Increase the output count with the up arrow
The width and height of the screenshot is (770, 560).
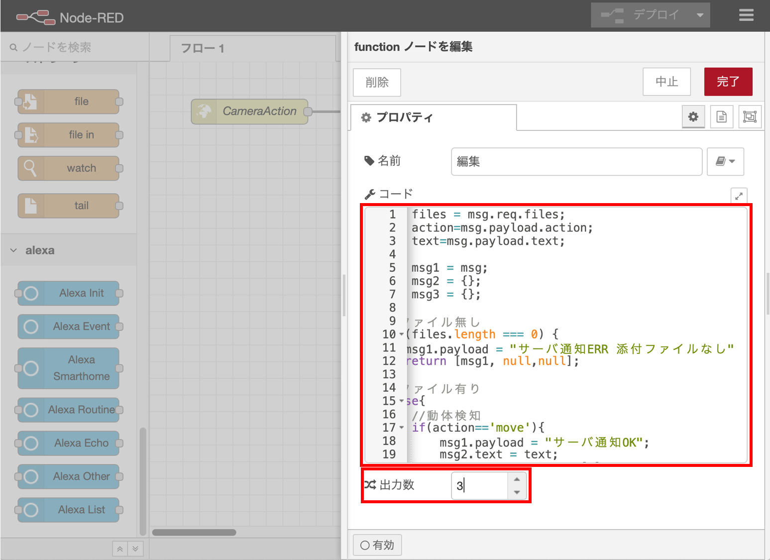pos(517,479)
